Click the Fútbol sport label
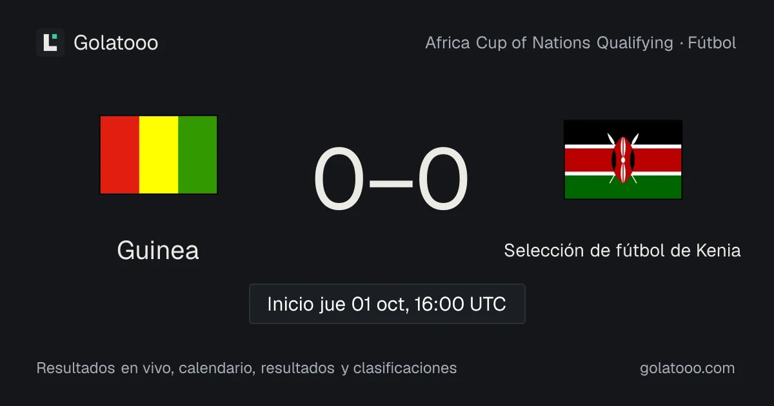Image resolution: width=774 pixels, height=406 pixels. [x=712, y=43]
